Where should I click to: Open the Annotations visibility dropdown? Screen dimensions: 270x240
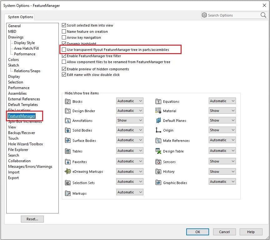(x=130, y=120)
